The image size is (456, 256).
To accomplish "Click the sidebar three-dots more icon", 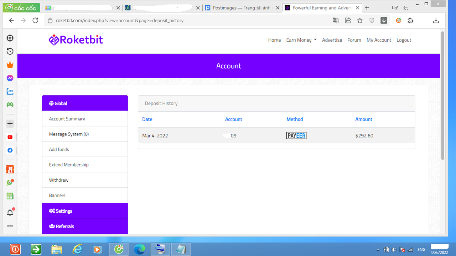I will click(10, 226).
